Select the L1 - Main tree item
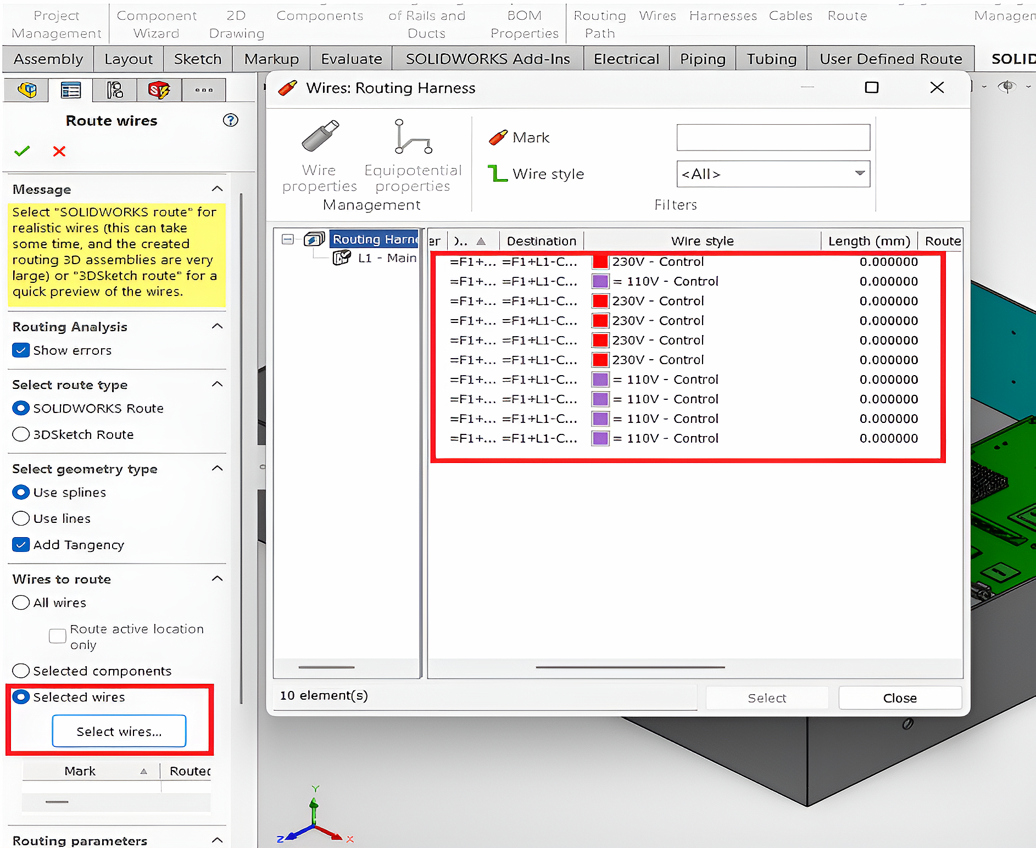The height and width of the screenshot is (848, 1036). click(x=387, y=258)
